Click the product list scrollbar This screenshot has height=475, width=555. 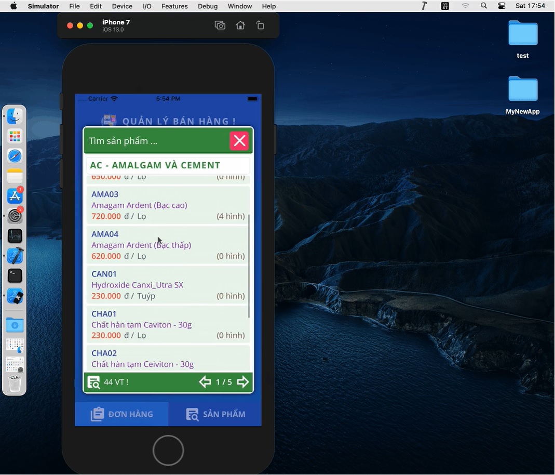249,265
